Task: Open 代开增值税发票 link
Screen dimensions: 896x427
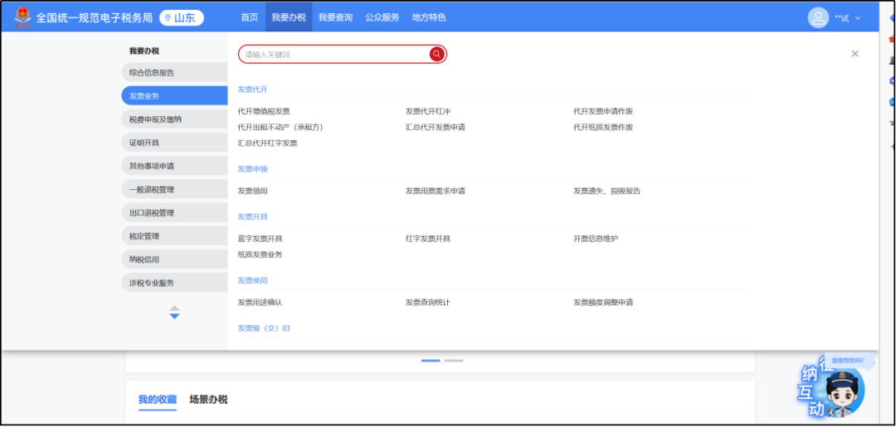Action: 264,111
